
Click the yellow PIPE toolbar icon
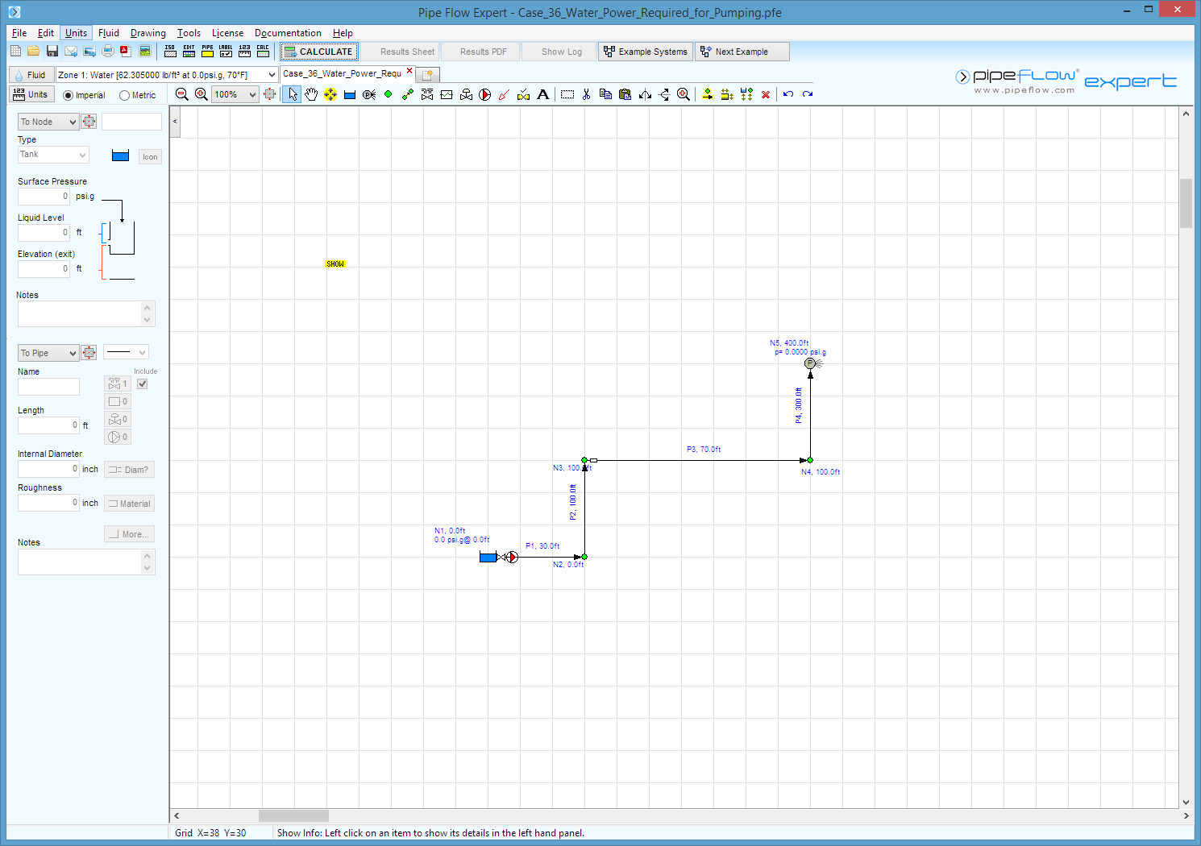(207, 52)
